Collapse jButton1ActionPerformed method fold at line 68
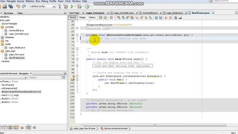The width and height of the screenshot is (238, 134). coord(77,35)
